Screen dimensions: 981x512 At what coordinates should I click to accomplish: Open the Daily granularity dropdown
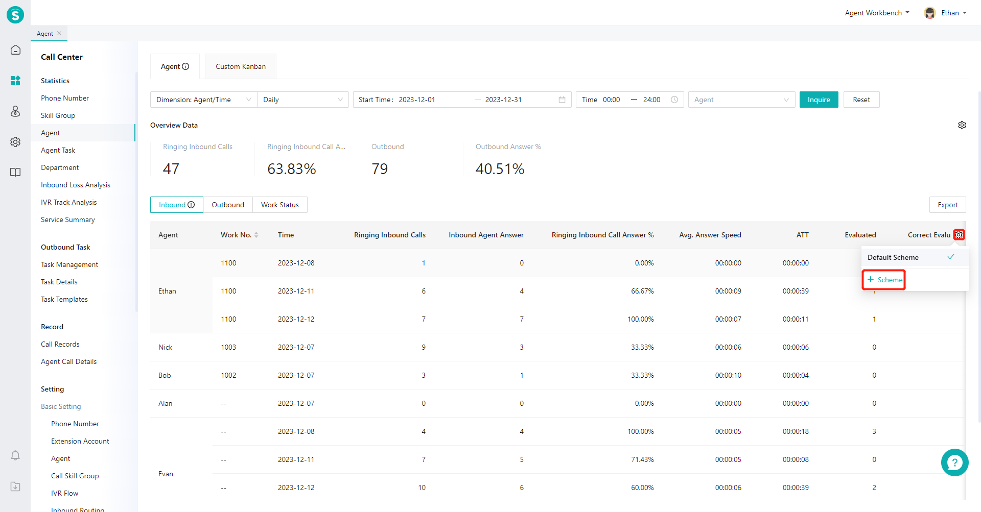tap(303, 100)
